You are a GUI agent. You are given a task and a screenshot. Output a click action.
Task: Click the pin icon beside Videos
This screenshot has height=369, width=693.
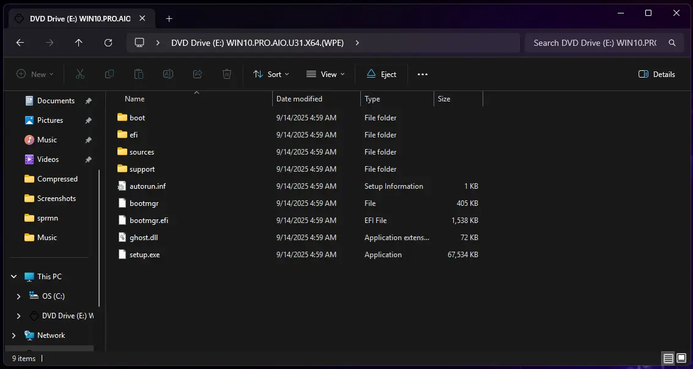coord(89,159)
